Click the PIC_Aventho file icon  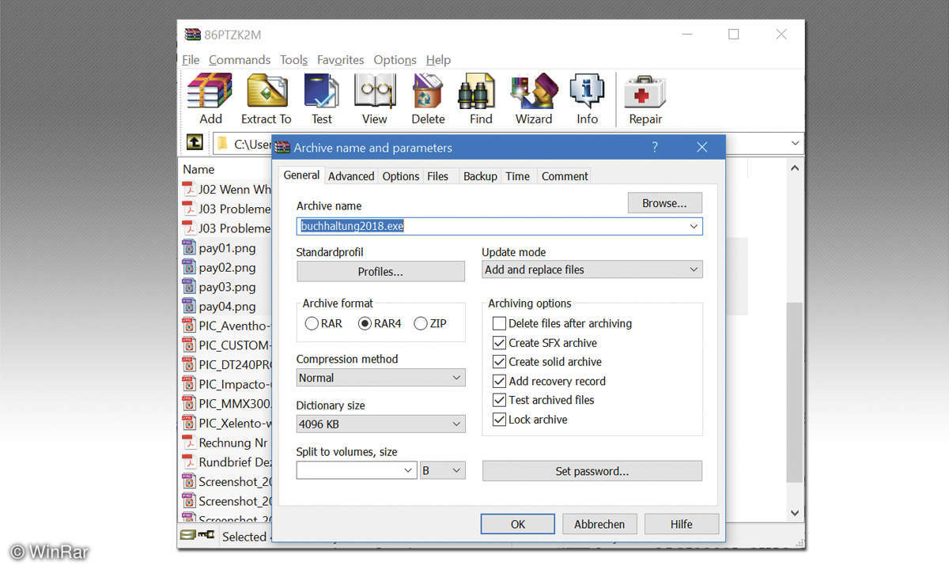[189, 325]
